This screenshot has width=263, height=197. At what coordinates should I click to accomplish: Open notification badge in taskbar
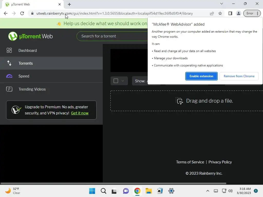(256, 191)
